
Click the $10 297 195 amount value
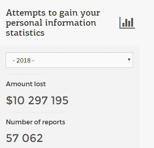tap(37, 100)
